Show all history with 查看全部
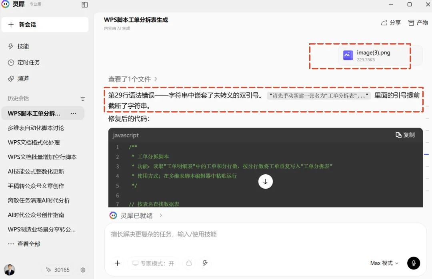432x279 pixels. [x=24, y=244]
